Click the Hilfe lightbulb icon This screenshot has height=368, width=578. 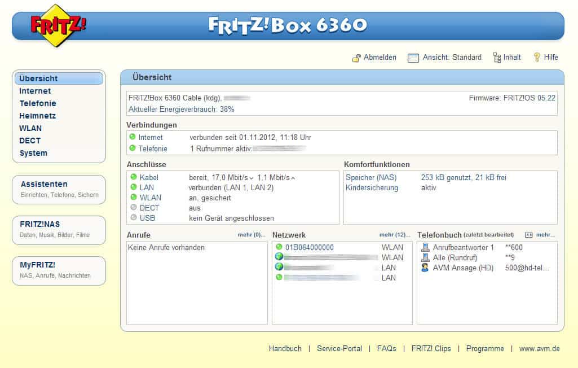[x=537, y=57]
